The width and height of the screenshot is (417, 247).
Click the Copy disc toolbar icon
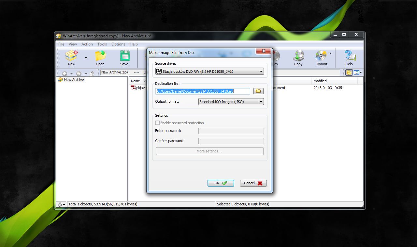298,56
